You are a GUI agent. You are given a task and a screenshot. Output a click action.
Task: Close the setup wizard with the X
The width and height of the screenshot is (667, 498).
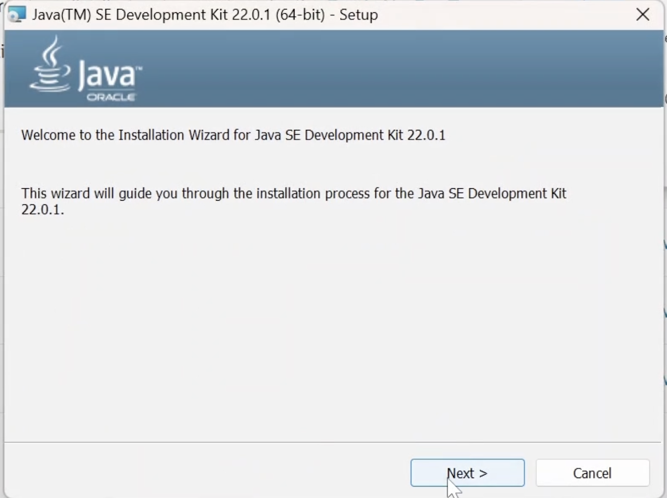tap(642, 14)
